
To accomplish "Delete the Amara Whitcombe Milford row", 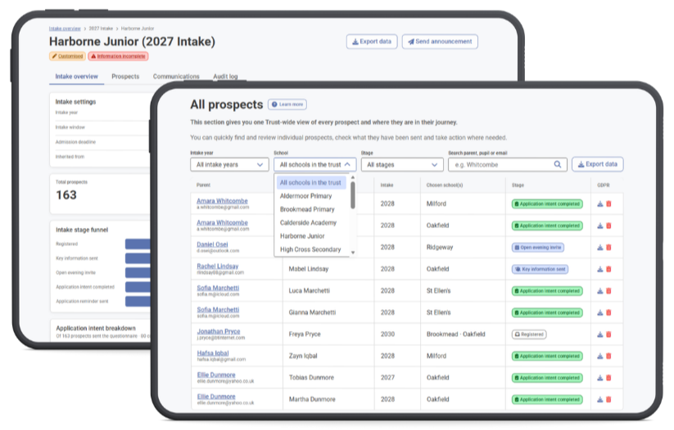I will pos(608,204).
